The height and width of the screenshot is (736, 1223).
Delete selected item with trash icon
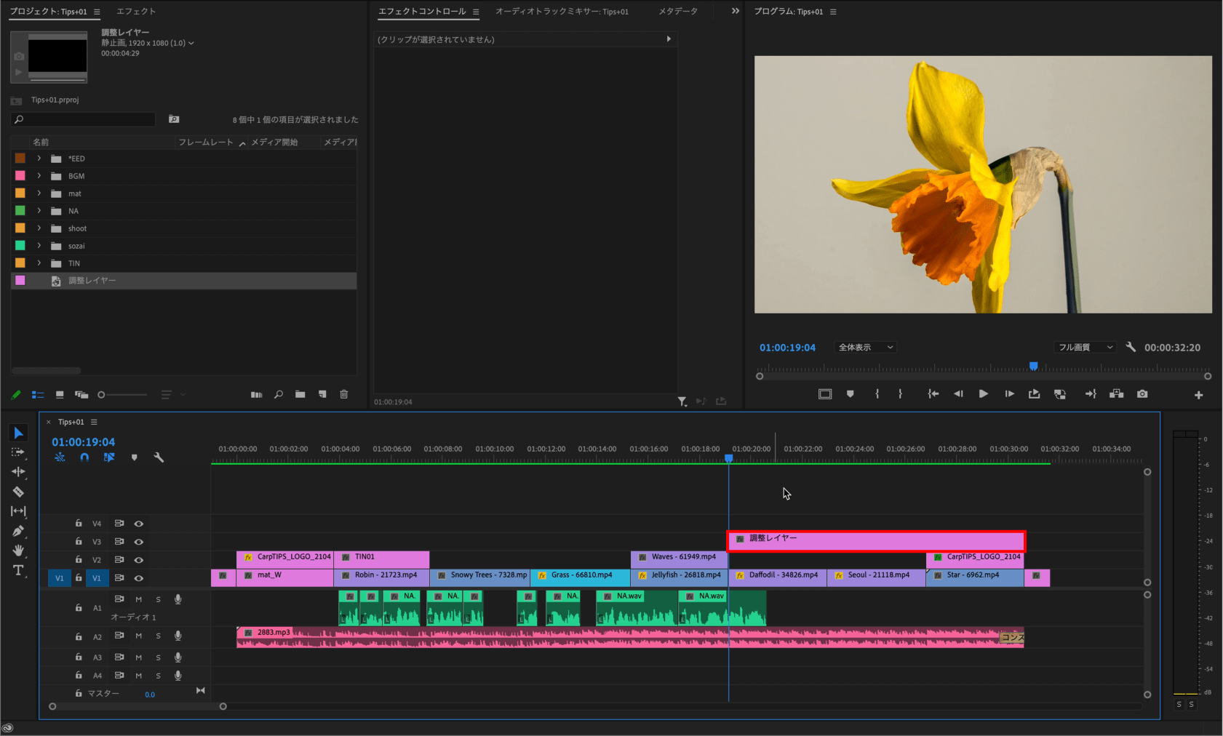point(344,394)
